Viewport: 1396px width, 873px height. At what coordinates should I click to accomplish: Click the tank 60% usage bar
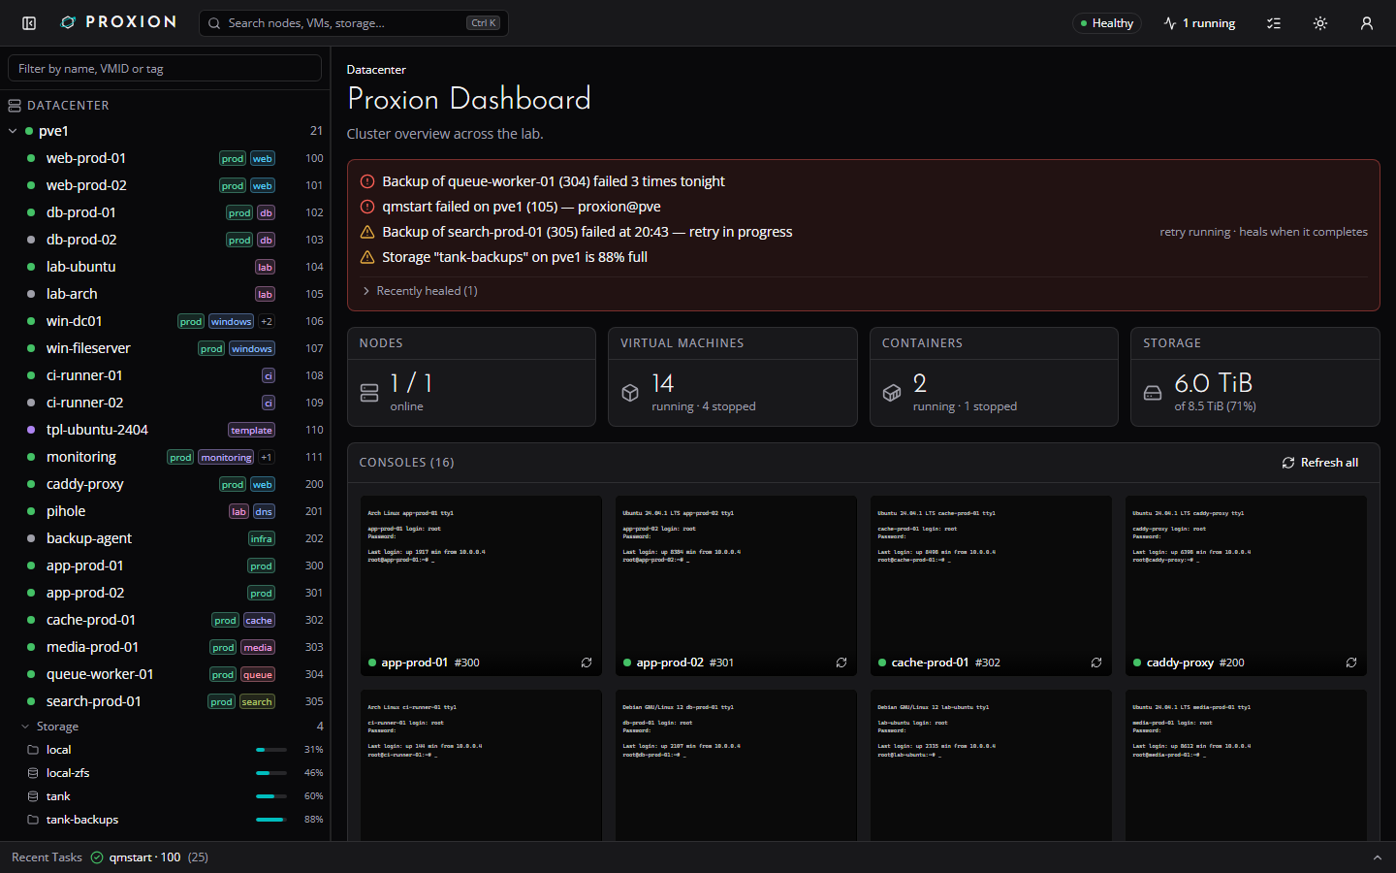point(271,796)
